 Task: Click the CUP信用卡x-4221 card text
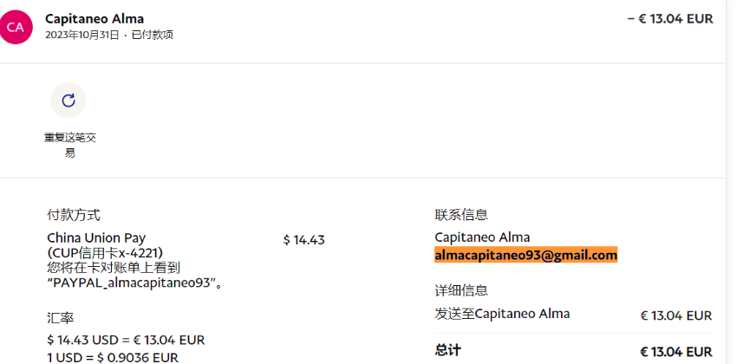[x=105, y=252]
